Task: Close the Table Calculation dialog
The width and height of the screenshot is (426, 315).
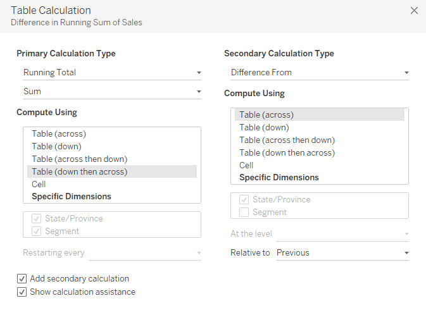Action: point(415,11)
